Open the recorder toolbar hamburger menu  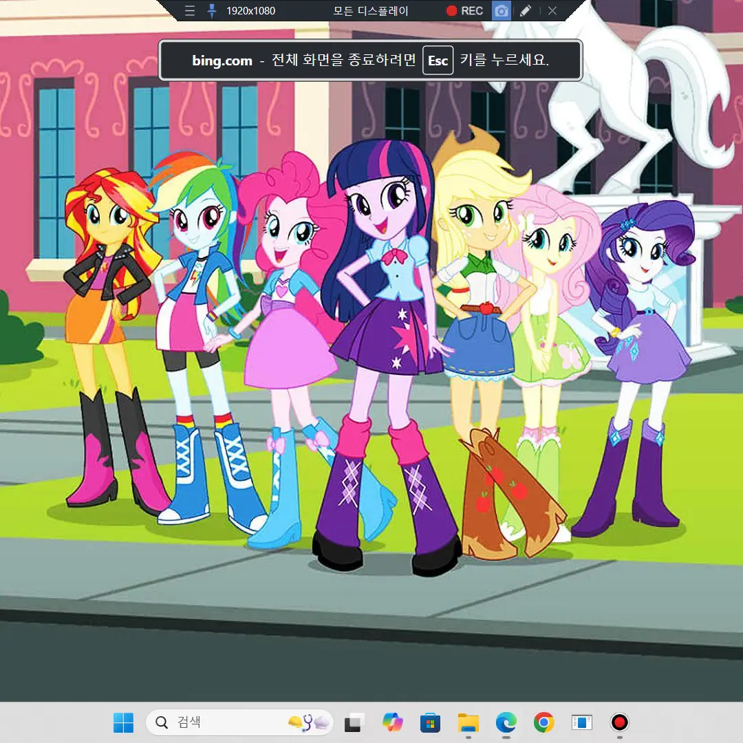point(190,11)
